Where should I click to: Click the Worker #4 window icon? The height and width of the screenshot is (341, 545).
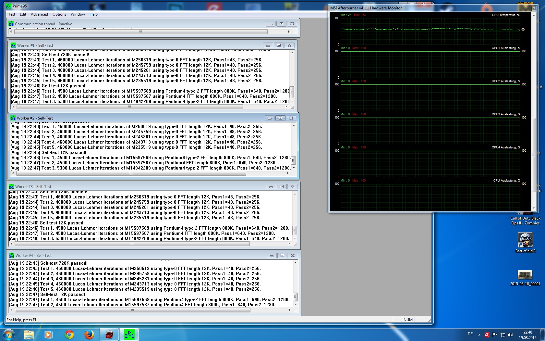12,255
